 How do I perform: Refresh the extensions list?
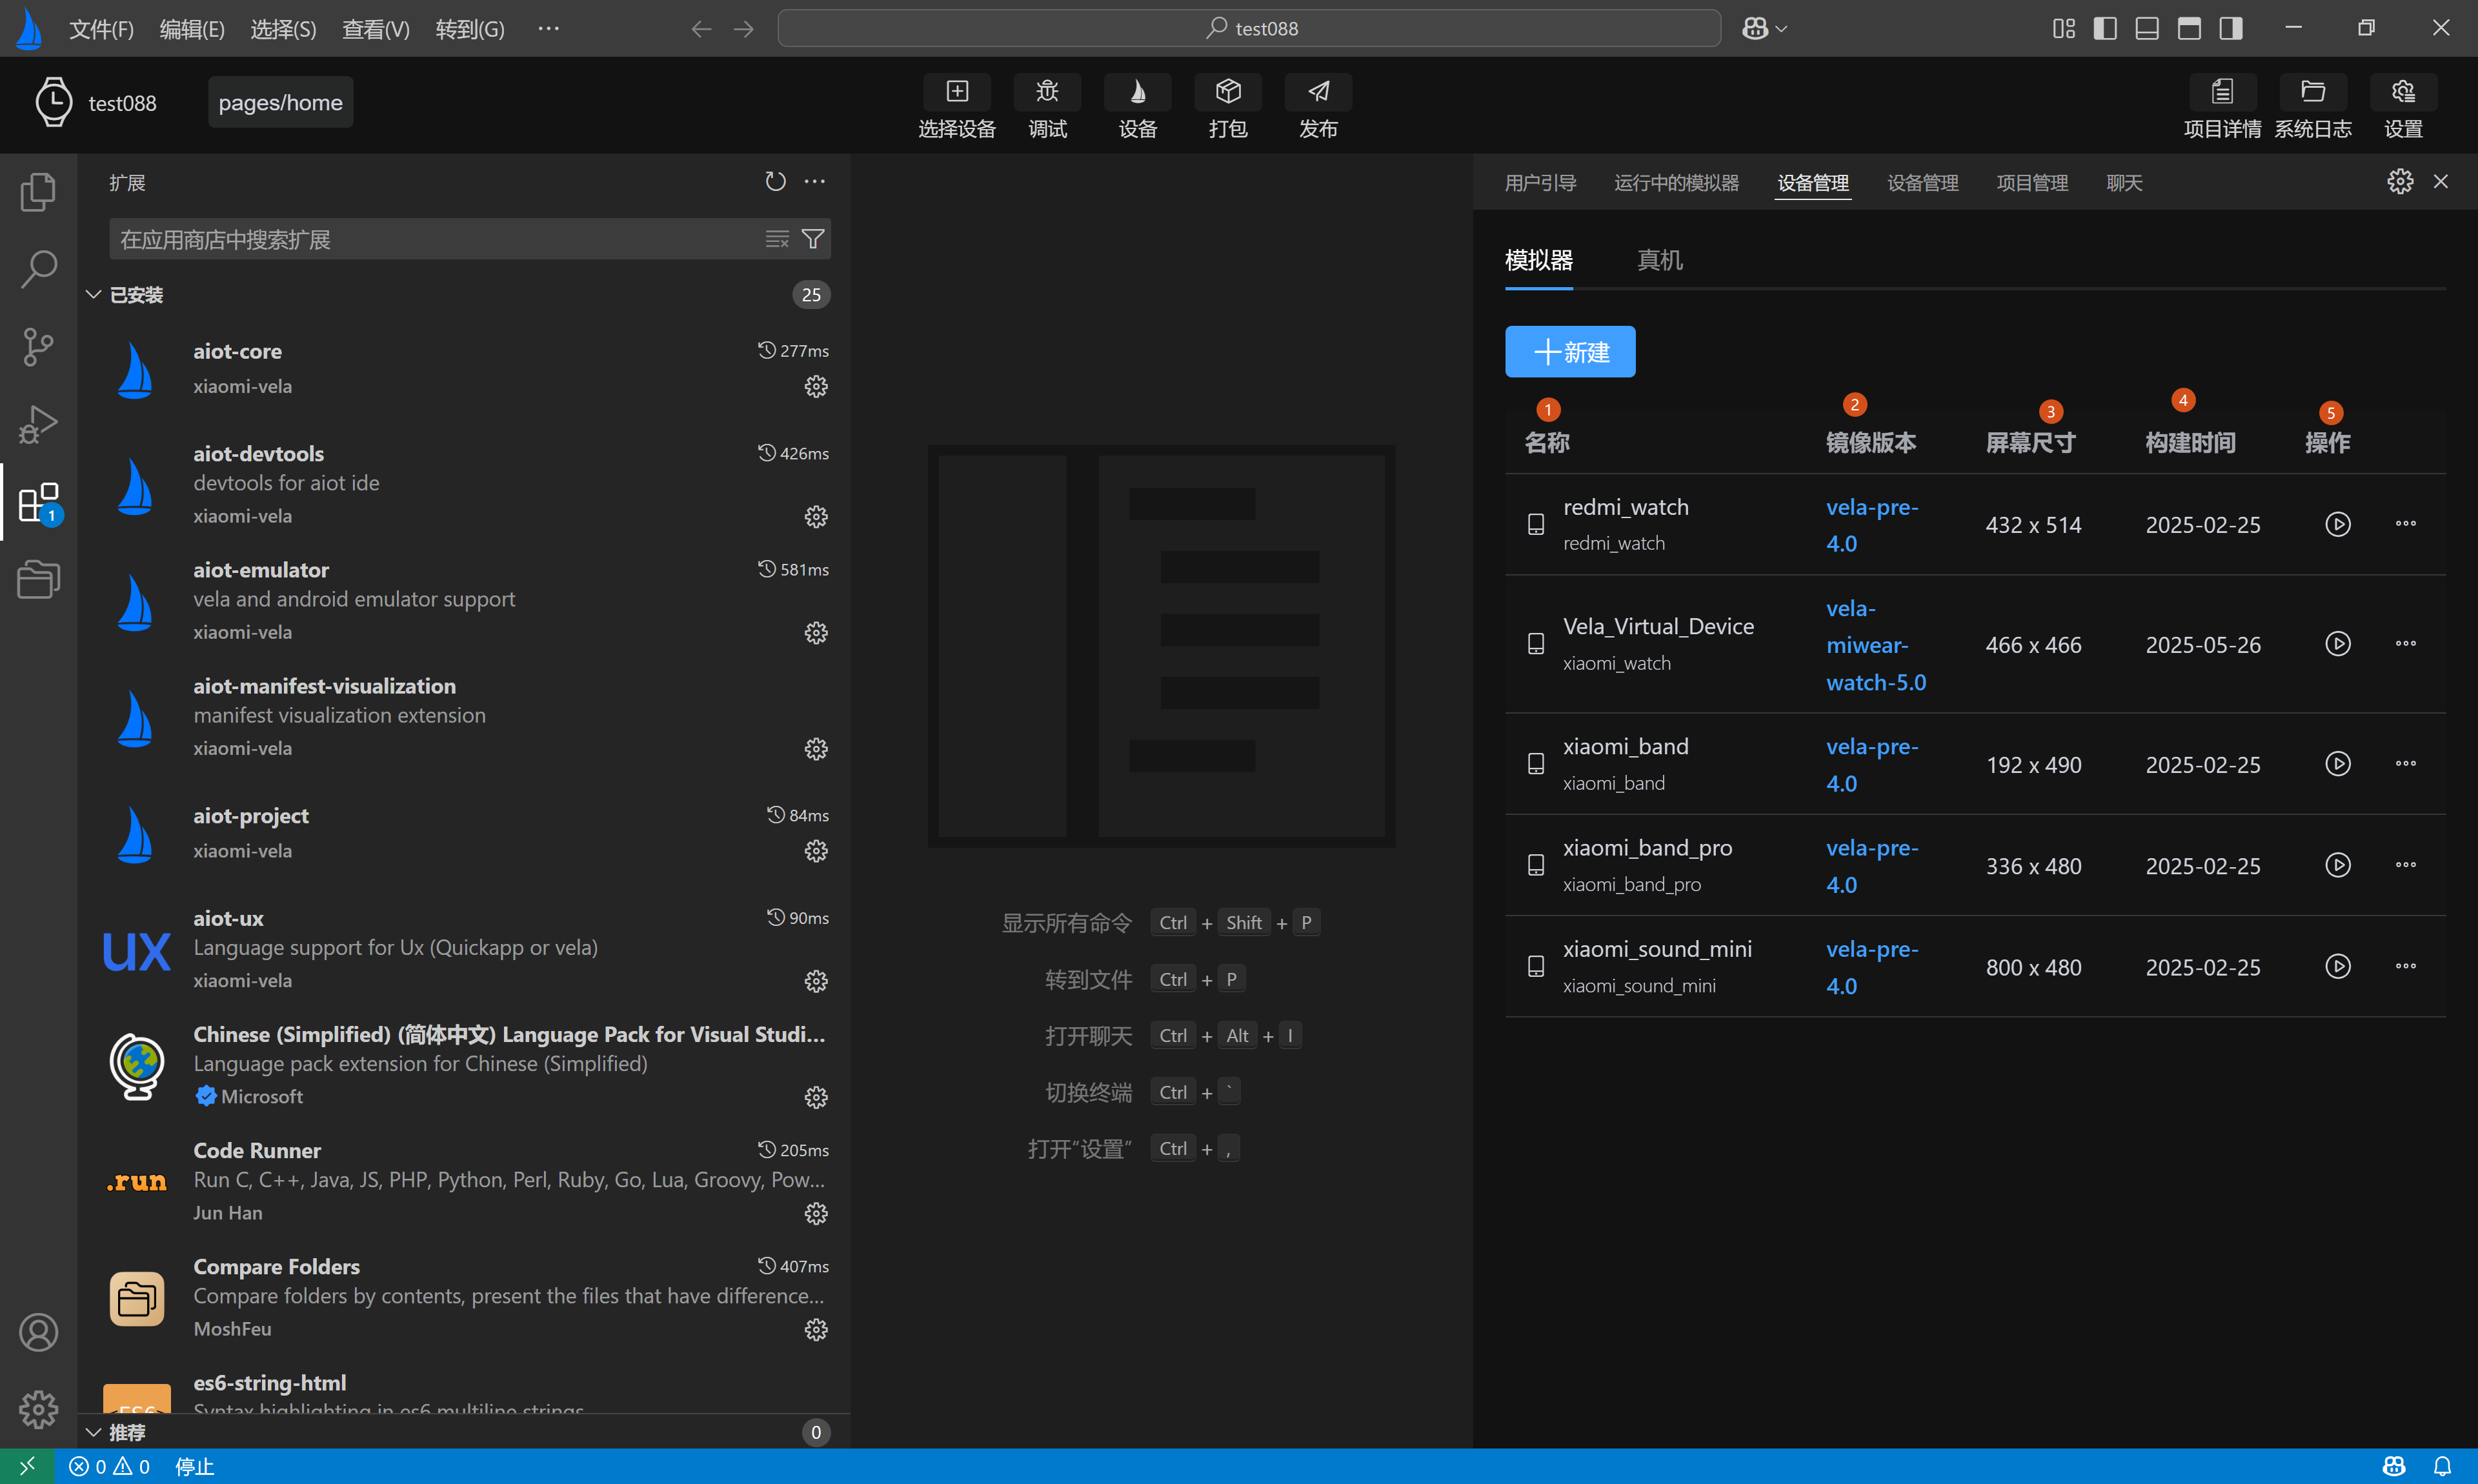[775, 182]
